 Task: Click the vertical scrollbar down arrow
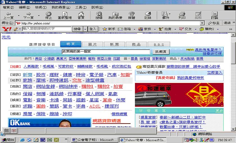[233, 129]
